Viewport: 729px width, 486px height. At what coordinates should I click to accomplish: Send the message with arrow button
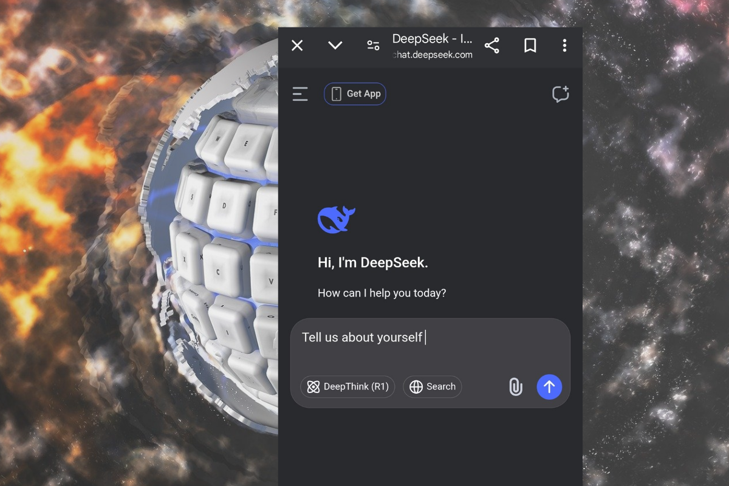tap(549, 386)
